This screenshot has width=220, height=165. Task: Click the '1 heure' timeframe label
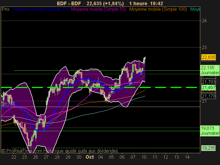coord(138,4)
